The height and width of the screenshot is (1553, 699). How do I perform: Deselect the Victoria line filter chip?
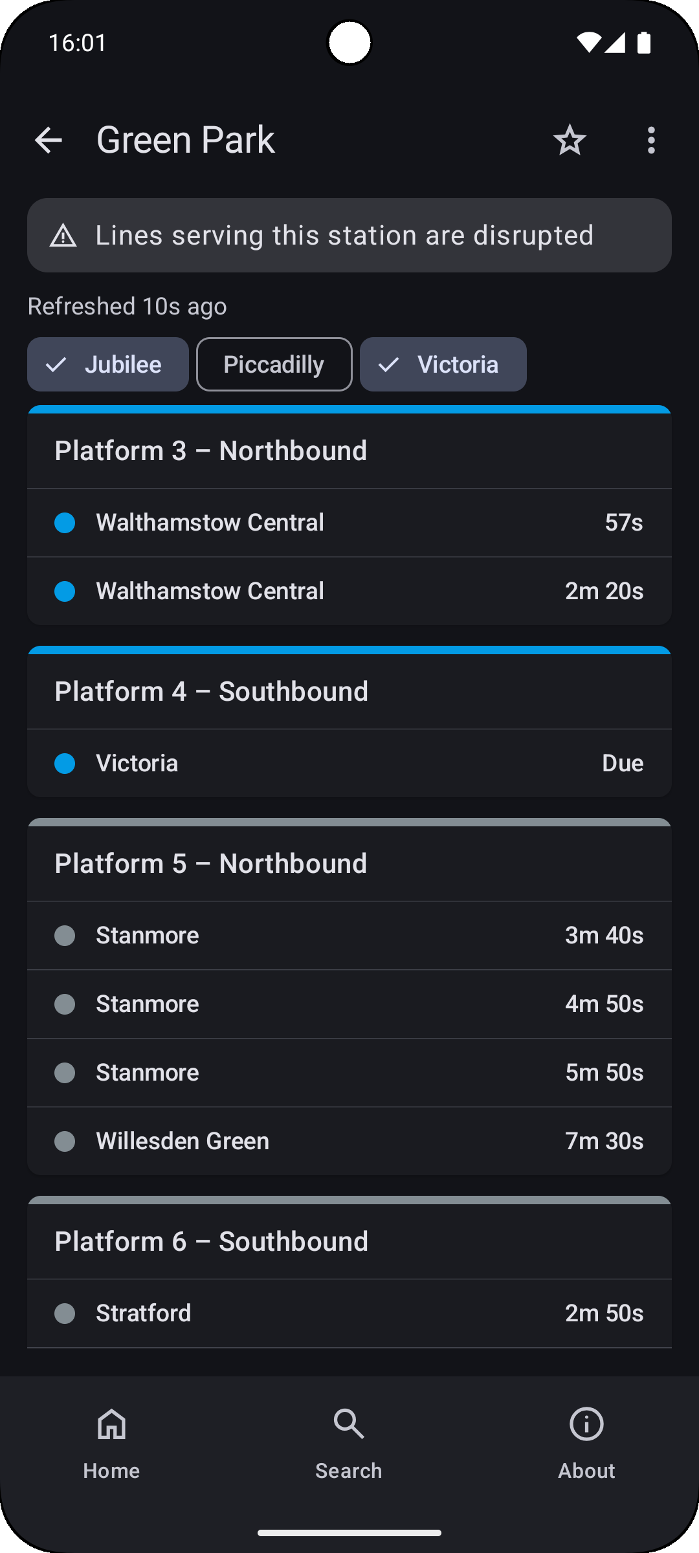coord(443,364)
